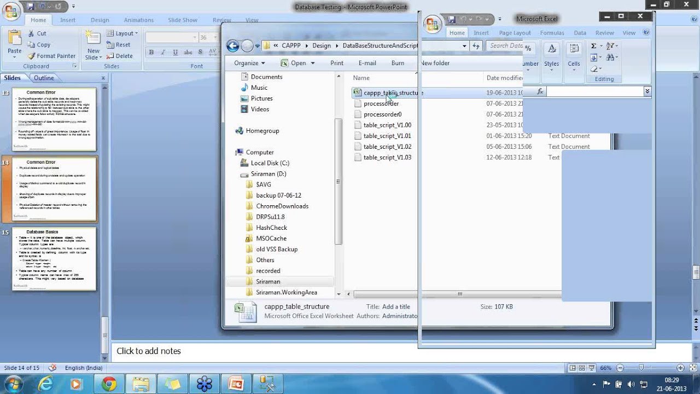The width and height of the screenshot is (700, 394).
Task: Open the Explorer address bar history dropdown
Action: pyautogui.click(x=464, y=46)
